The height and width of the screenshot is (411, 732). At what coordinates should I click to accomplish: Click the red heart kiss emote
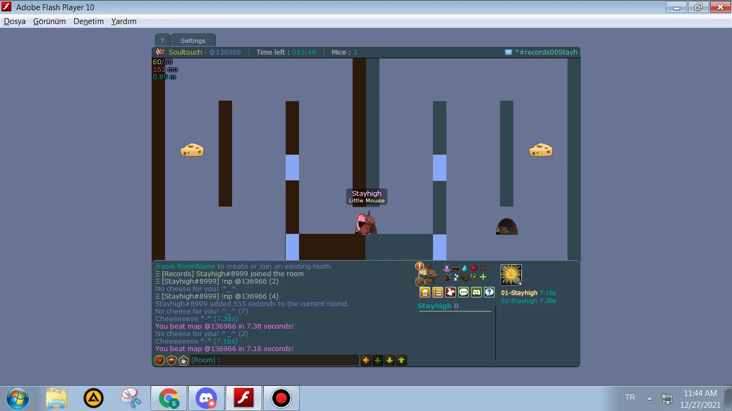(474, 268)
